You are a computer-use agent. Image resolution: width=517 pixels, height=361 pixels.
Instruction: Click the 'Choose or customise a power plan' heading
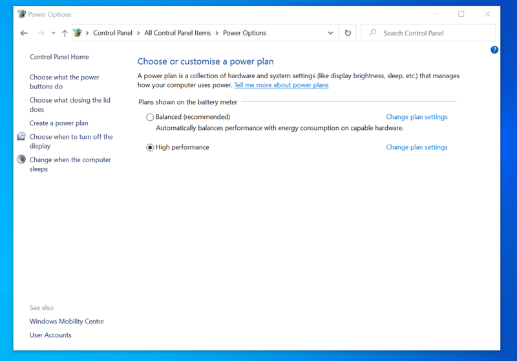point(206,61)
